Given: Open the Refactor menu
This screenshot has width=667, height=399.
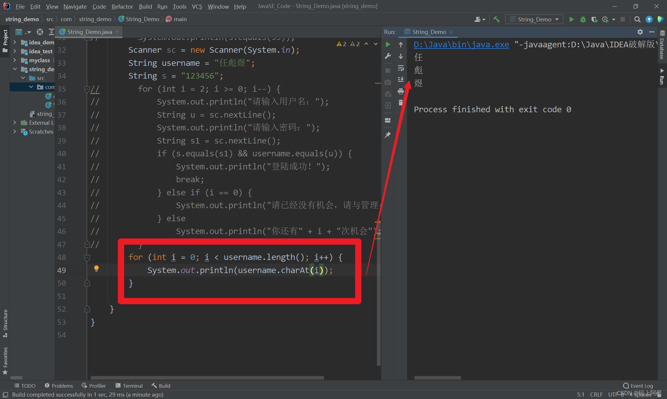Looking at the screenshot, I should click(x=122, y=6).
